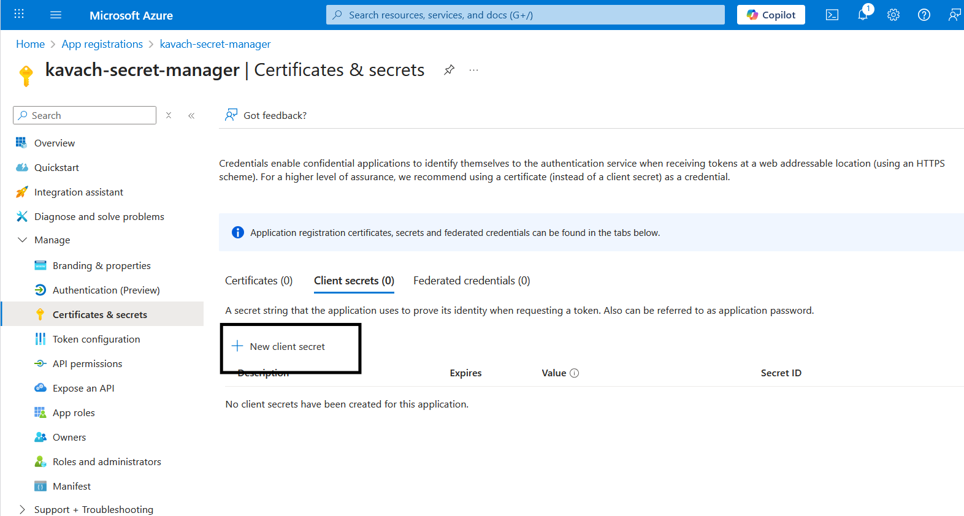Go to Home breadcrumb
The image size is (964, 516).
[30, 44]
